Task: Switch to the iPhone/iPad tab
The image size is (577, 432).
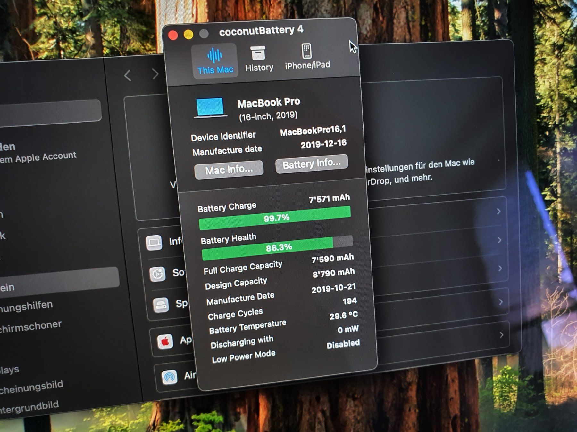Action: click(307, 56)
